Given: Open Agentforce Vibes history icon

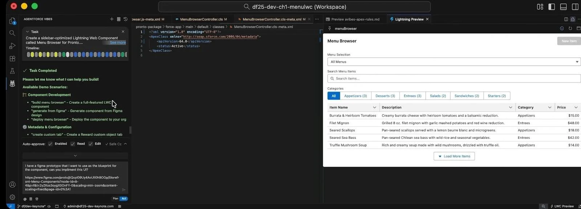Looking at the screenshot, I should [126, 19].
